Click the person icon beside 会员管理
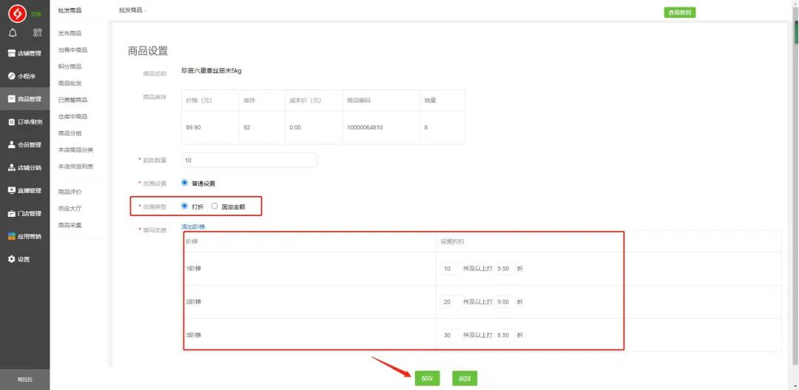Screen dimensions: 799x390 pos(12,145)
